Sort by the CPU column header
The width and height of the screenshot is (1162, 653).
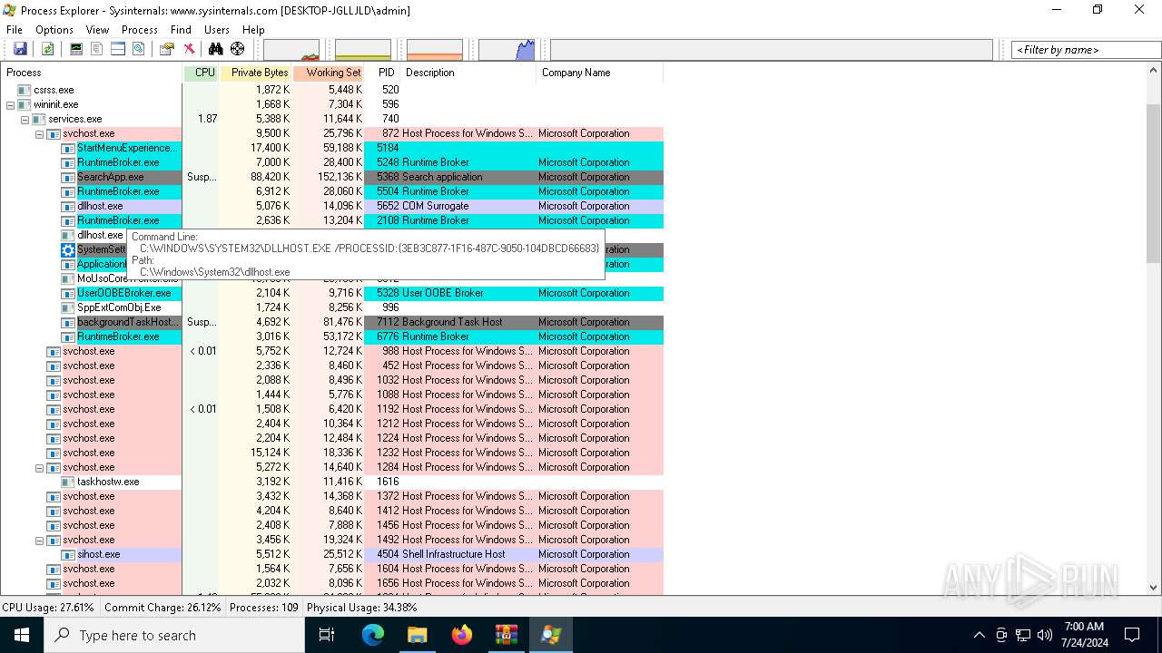(x=201, y=73)
